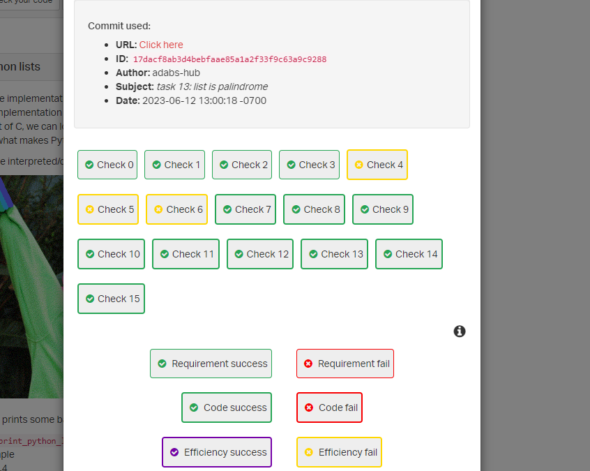Open the Check 10 result
Screen dimensions: 590x471
coord(111,254)
